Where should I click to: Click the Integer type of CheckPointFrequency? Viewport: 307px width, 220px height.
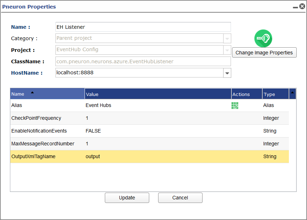tap(271, 118)
